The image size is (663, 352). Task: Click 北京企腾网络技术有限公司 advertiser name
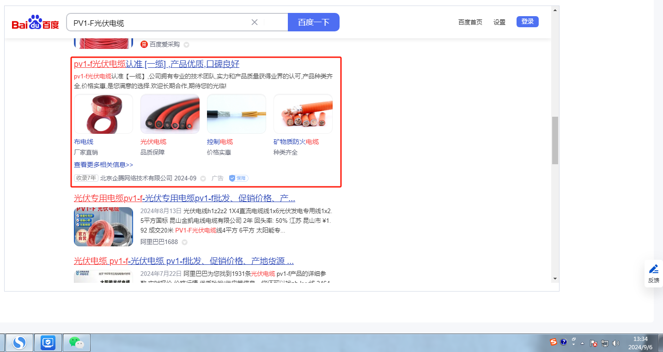[x=136, y=178]
